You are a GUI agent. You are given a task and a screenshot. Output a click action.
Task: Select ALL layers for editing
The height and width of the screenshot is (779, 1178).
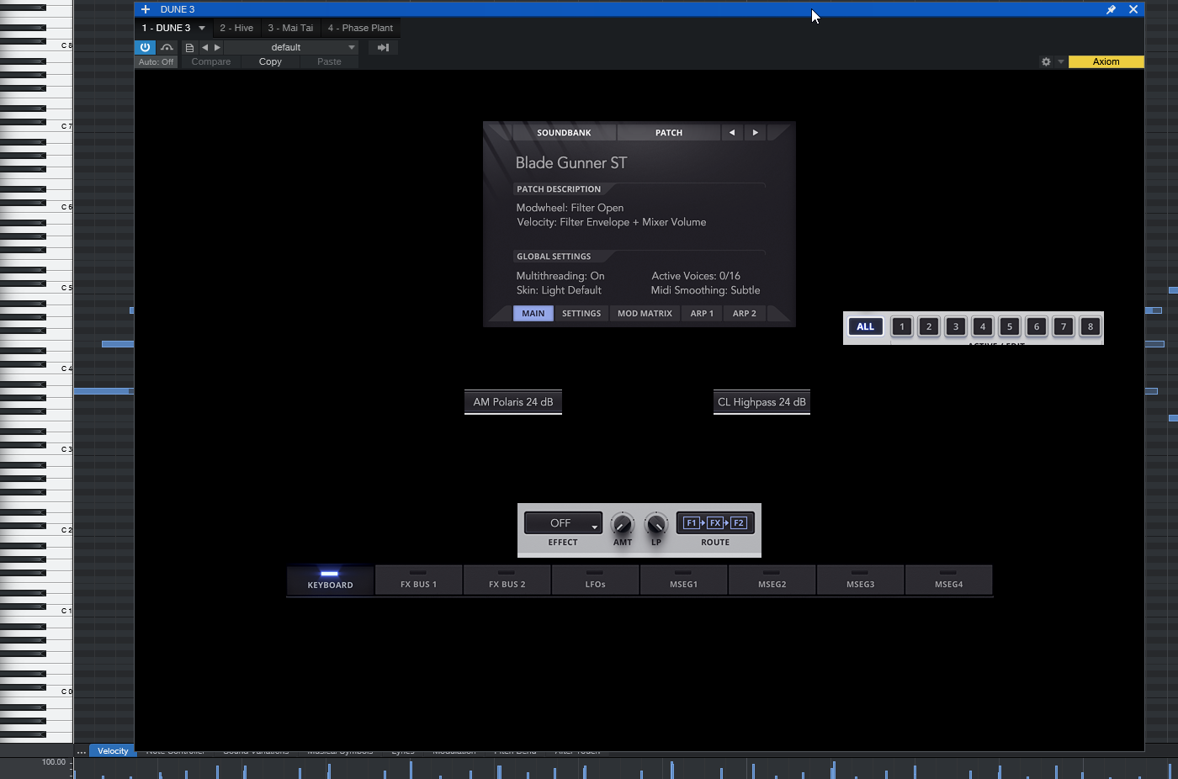pyautogui.click(x=866, y=326)
